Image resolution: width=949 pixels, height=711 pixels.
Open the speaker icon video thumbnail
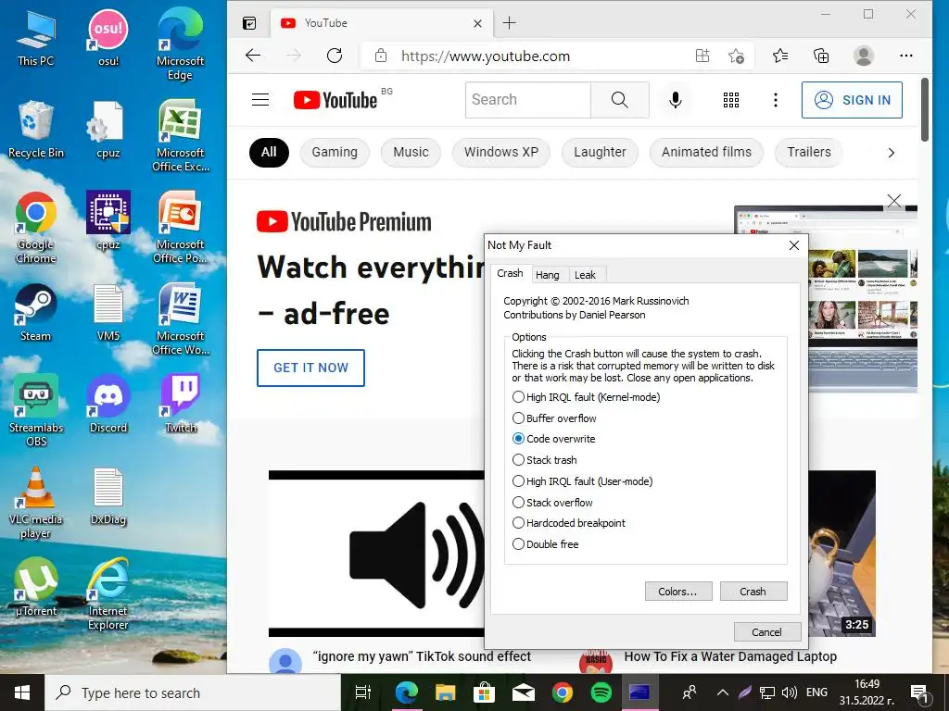(x=376, y=554)
